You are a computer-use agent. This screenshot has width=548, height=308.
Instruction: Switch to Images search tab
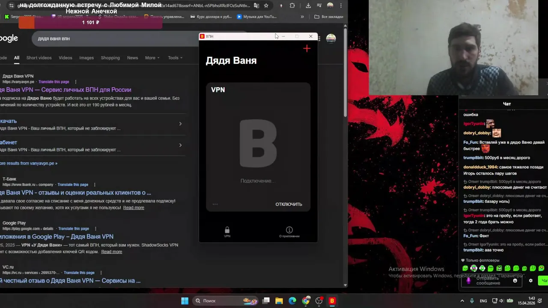[86, 58]
